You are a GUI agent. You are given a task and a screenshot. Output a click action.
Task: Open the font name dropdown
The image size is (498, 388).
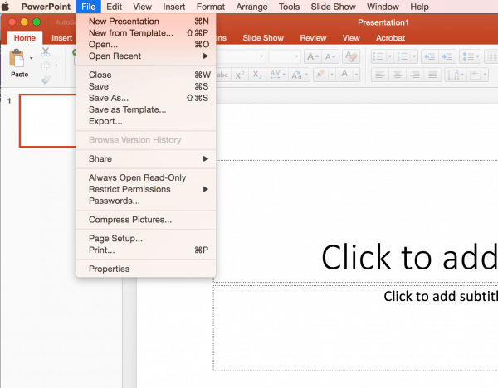click(x=261, y=56)
